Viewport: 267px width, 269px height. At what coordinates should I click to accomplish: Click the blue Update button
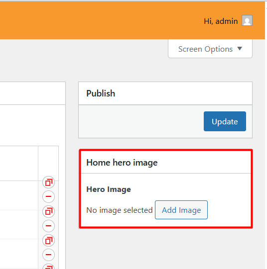(x=225, y=121)
